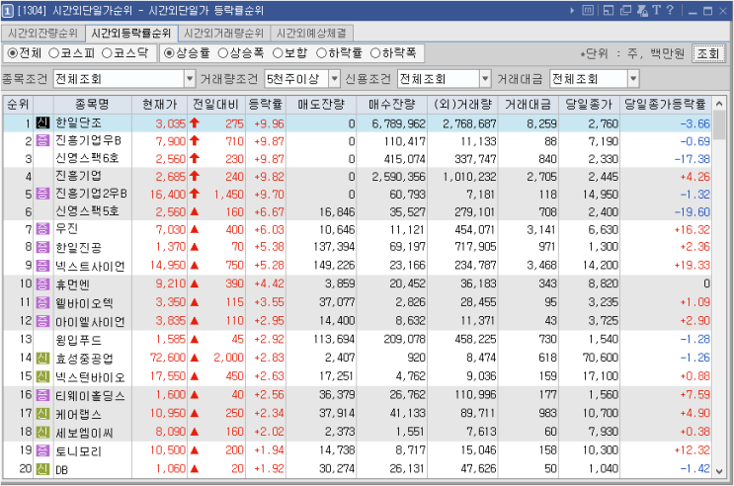The width and height of the screenshot is (734, 486).
Task: Click the table scrollbar down arrow
Action: pyautogui.click(x=719, y=471)
